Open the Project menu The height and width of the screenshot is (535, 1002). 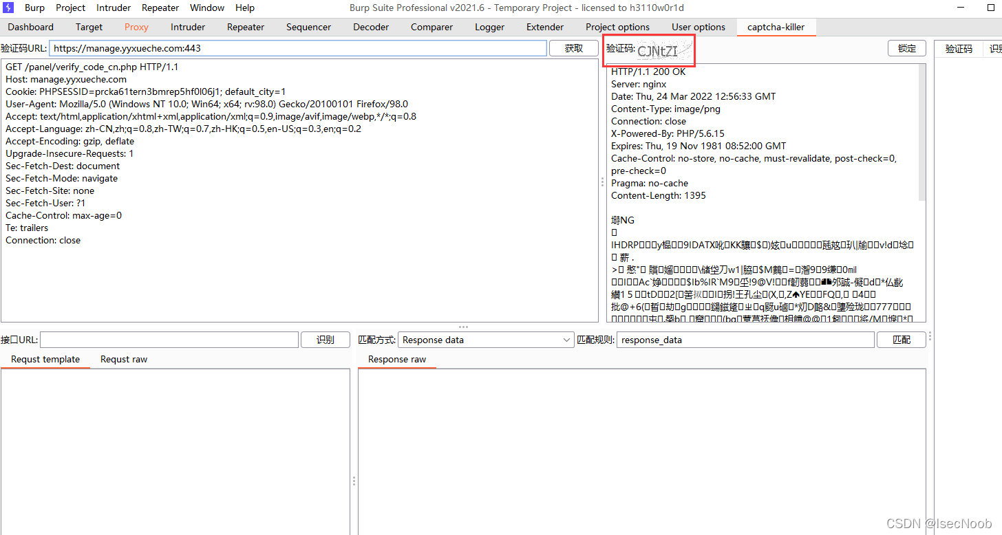[70, 8]
